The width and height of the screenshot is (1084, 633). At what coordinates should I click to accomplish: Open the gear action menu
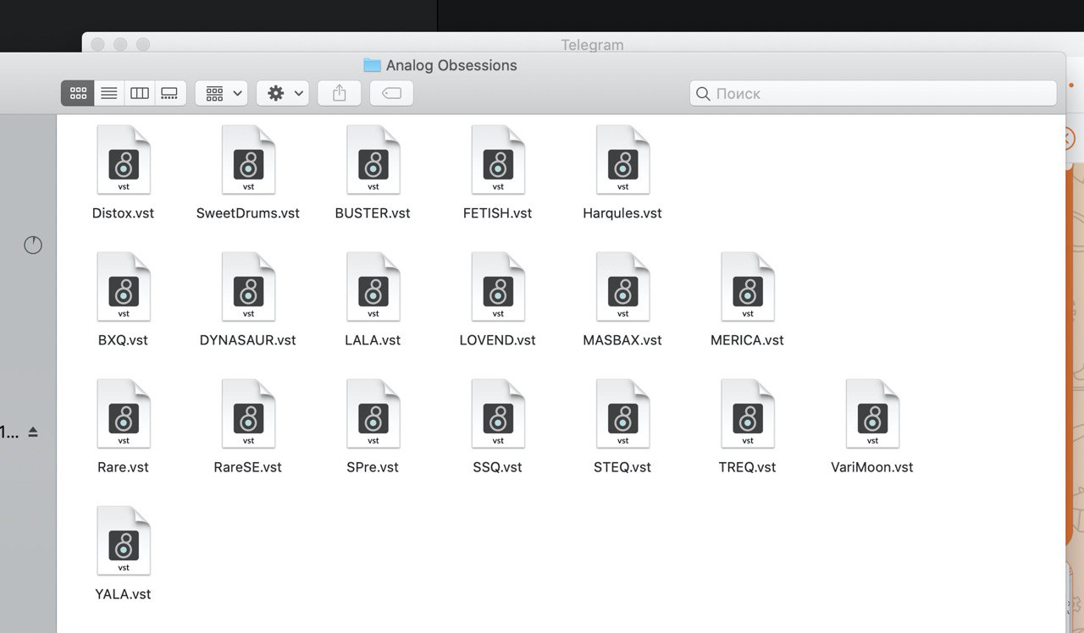tap(283, 93)
